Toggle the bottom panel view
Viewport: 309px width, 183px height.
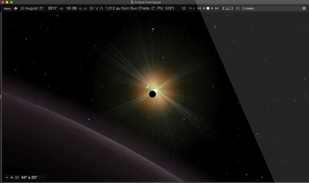click(228, 8)
